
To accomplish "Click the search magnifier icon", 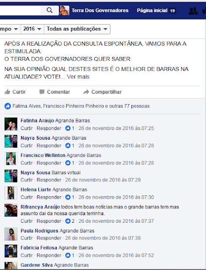I will point(50,10).
